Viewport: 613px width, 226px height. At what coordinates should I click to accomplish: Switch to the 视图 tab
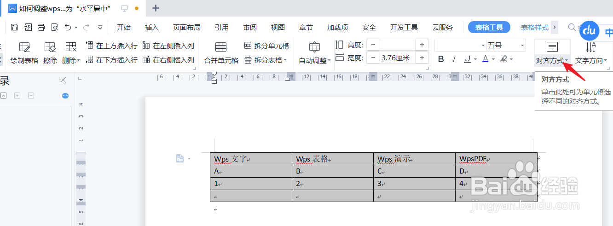278,28
